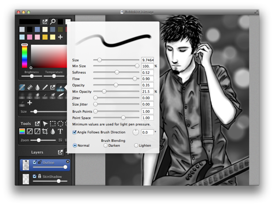Activate the magnifier color picker tool
This screenshot has width=274, height=206.
tap(53, 22)
